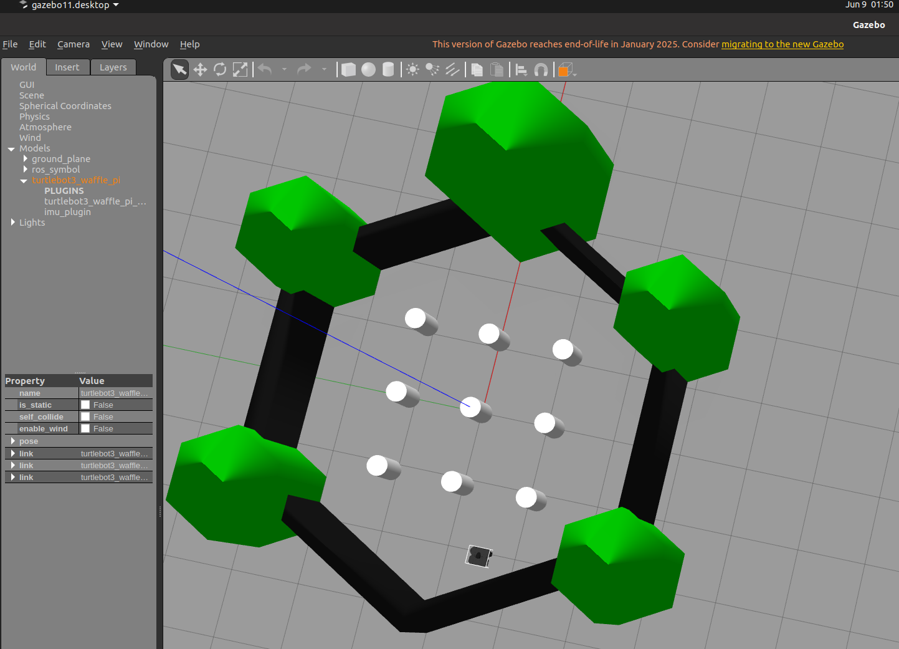
Task: Insert a sphere shape
Action: point(368,69)
